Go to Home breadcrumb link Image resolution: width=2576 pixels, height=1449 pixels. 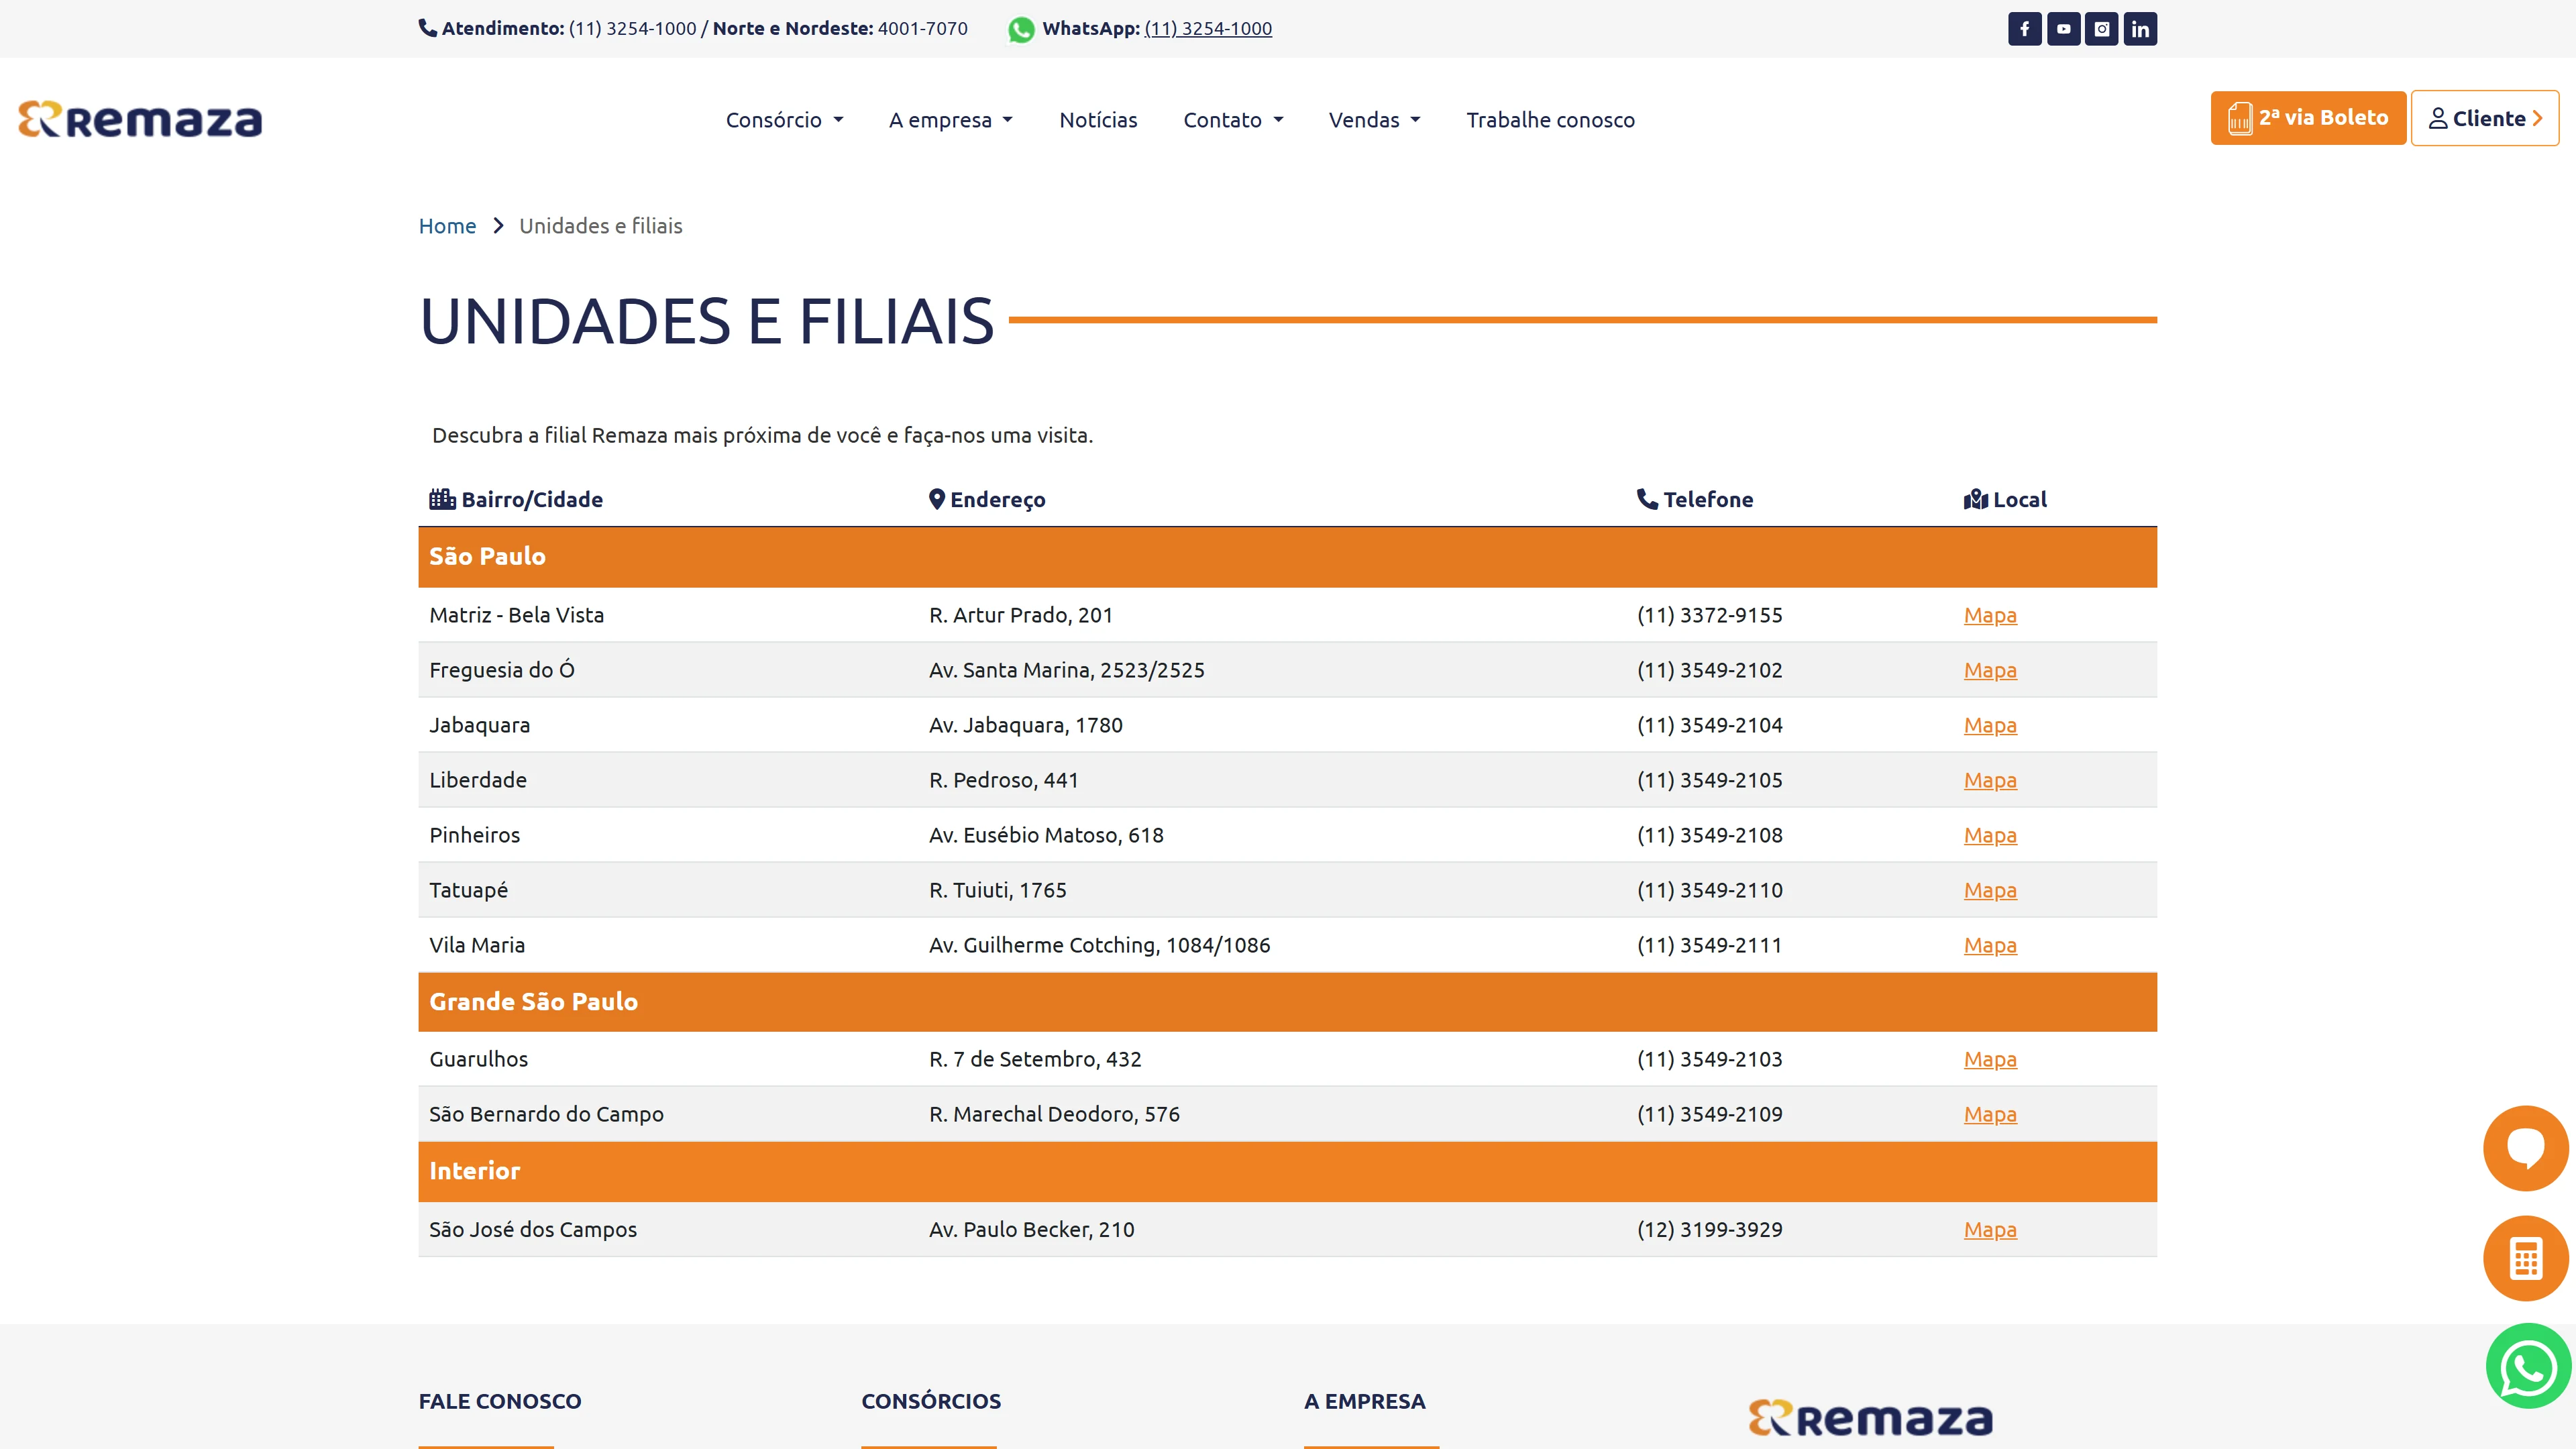pyautogui.click(x=447, y=226)
